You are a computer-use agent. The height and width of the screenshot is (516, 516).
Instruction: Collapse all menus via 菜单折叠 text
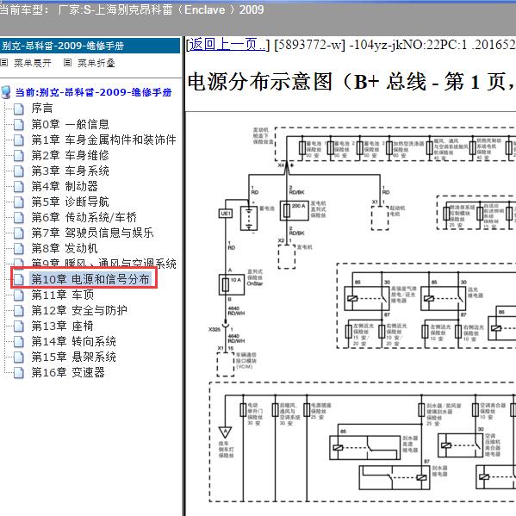click(96, 63)
